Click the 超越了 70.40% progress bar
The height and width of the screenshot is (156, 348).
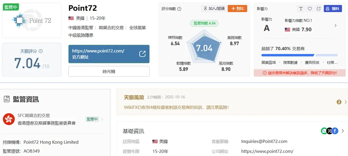(x=299, y=55)
